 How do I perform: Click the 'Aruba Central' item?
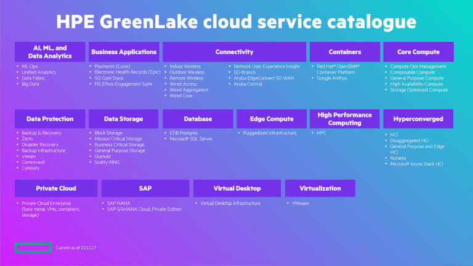click(248, 84)
